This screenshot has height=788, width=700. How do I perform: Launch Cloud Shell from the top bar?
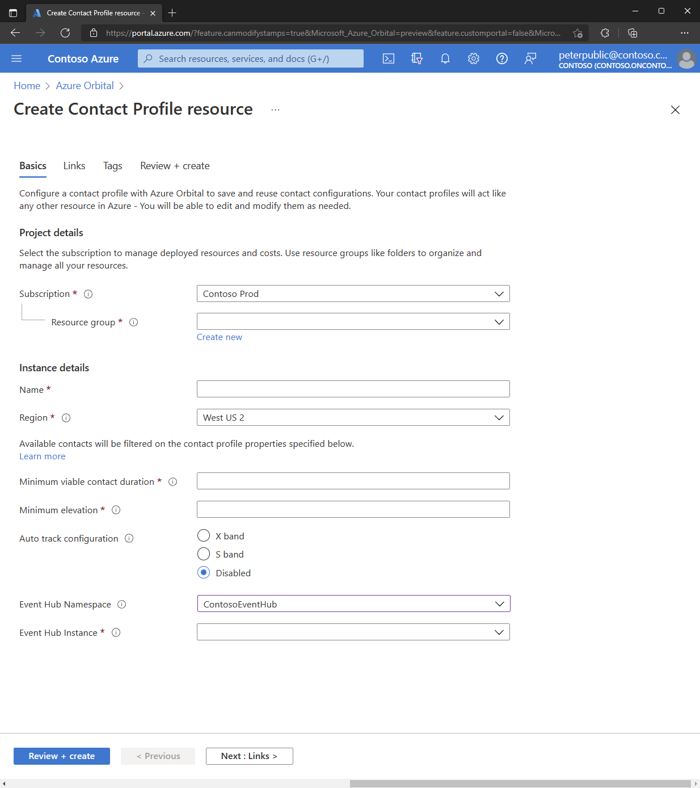389,58
